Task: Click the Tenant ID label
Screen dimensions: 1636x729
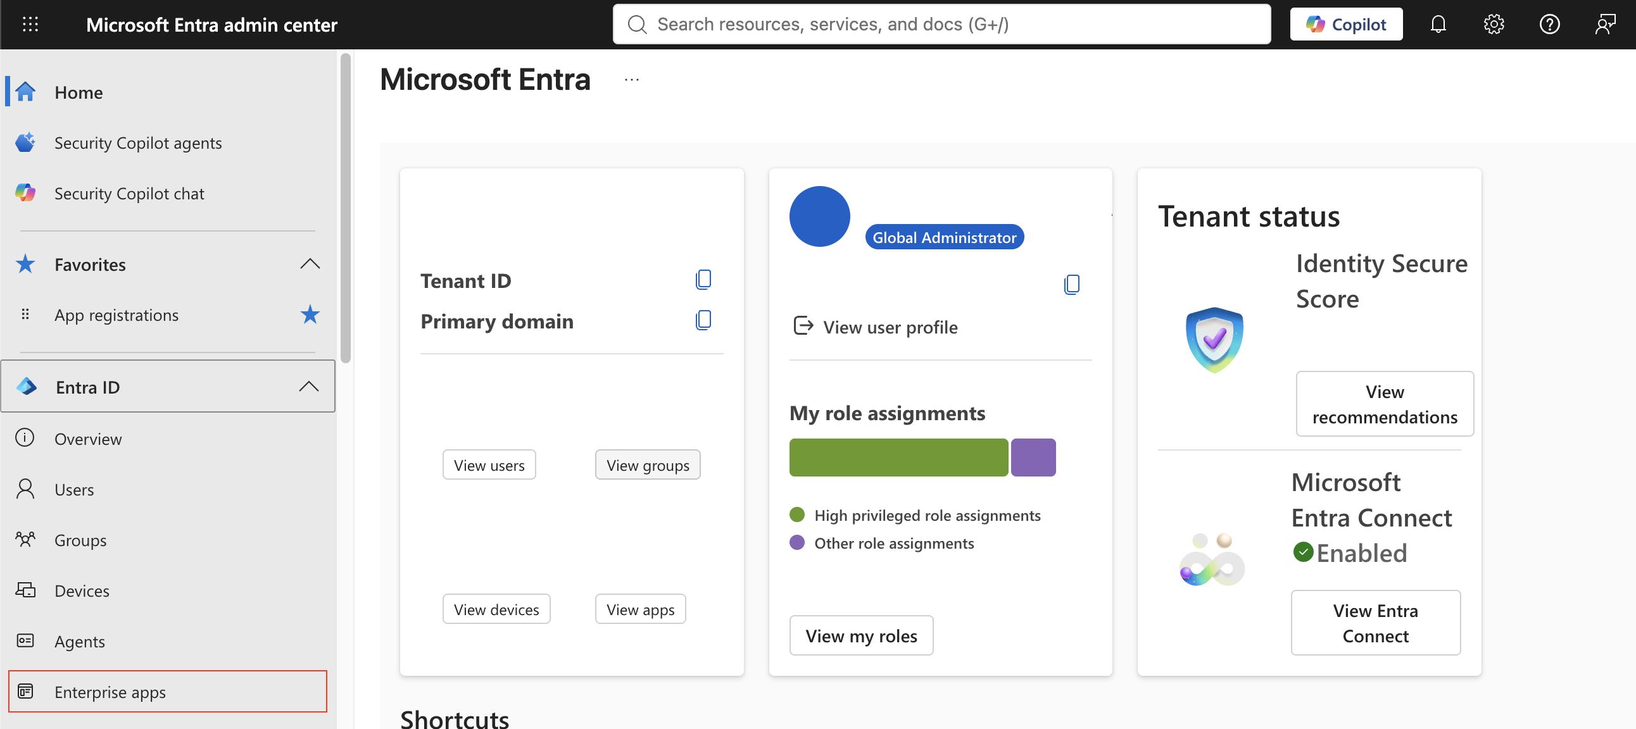Action: pyautogui.click(x=465, y=281)
